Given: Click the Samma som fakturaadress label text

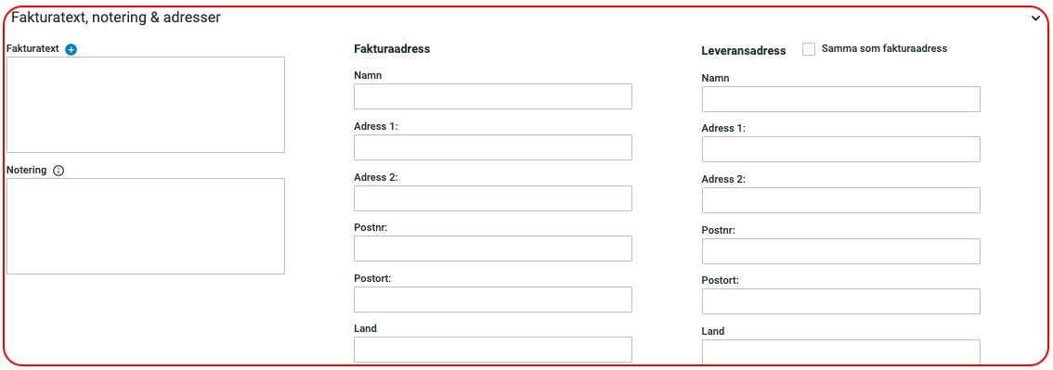Looking at the screenshot, I should [884, 48].
